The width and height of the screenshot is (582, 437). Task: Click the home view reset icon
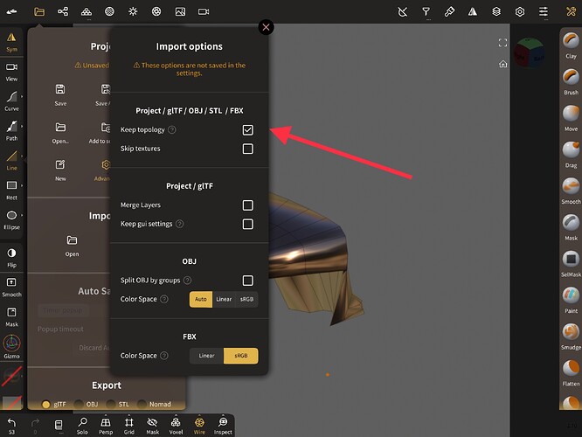pyautogui.click(x=502, y=64)
